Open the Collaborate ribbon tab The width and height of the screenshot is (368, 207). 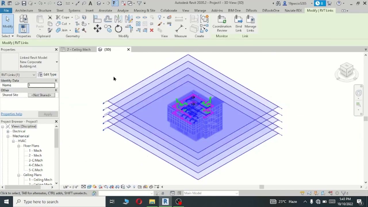tap(169, 10)
